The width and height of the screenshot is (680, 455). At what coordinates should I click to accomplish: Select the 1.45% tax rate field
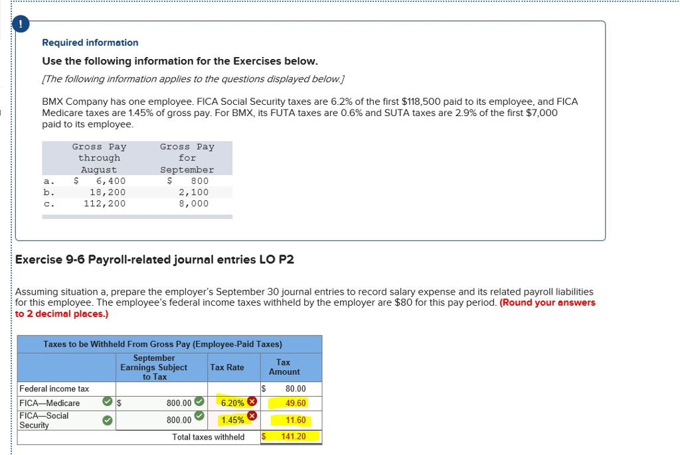234,420
